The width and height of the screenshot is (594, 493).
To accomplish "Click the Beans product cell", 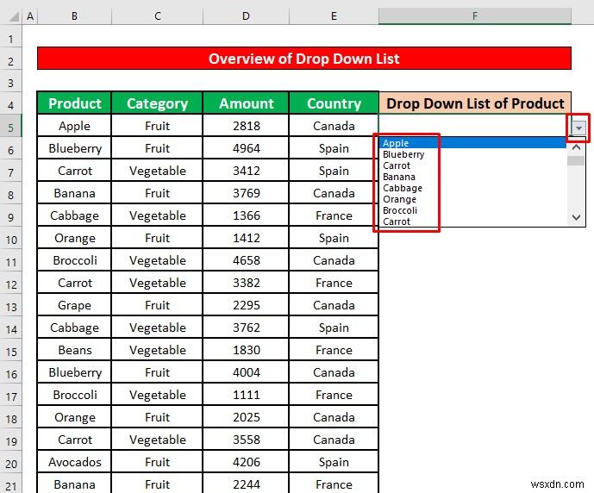I will [74, 350].
